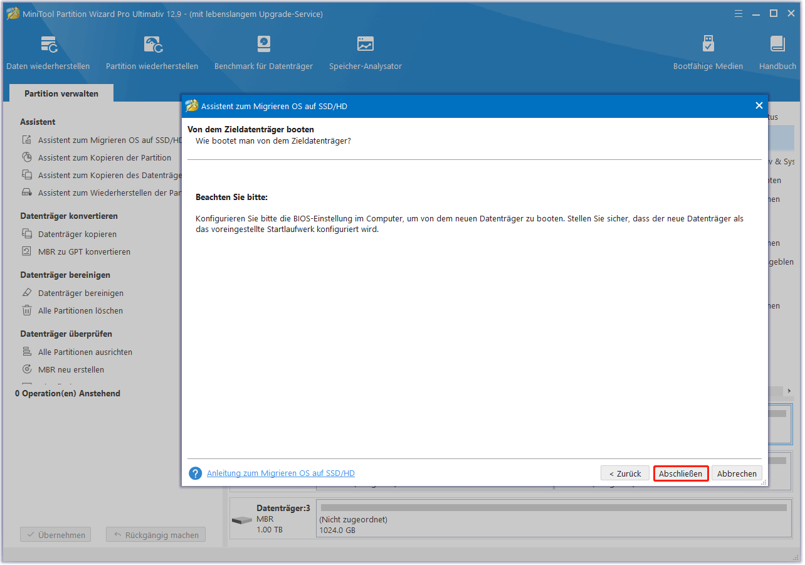The width and height of the screenshot is (805, 565).
Task: Click Datenträger bereinigen eraser icon
Action: tap(27, 293)
